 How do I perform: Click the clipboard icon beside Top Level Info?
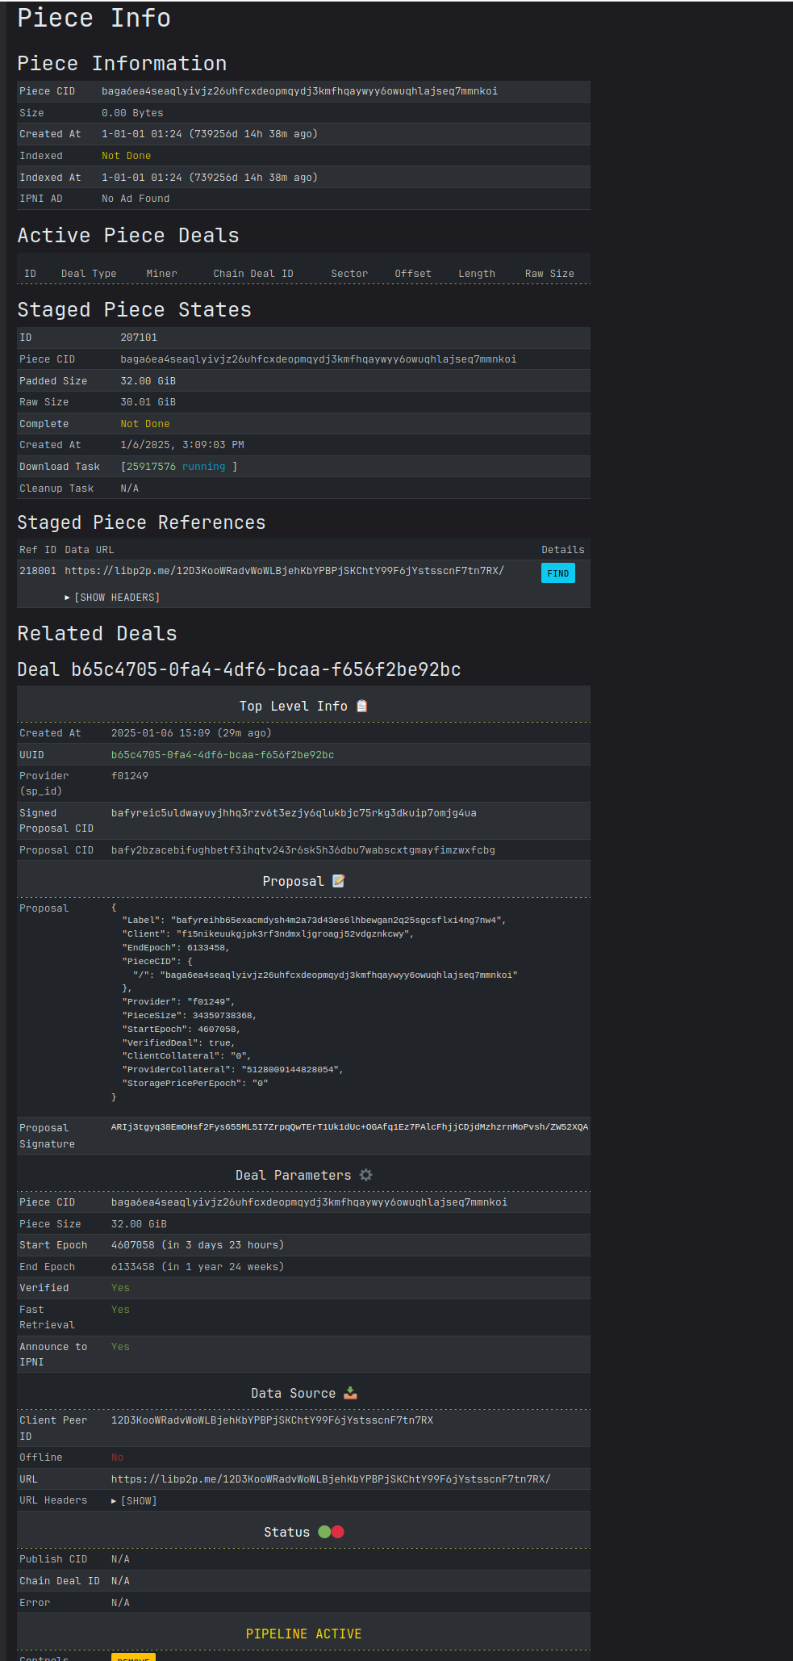[x=362, y=706]
